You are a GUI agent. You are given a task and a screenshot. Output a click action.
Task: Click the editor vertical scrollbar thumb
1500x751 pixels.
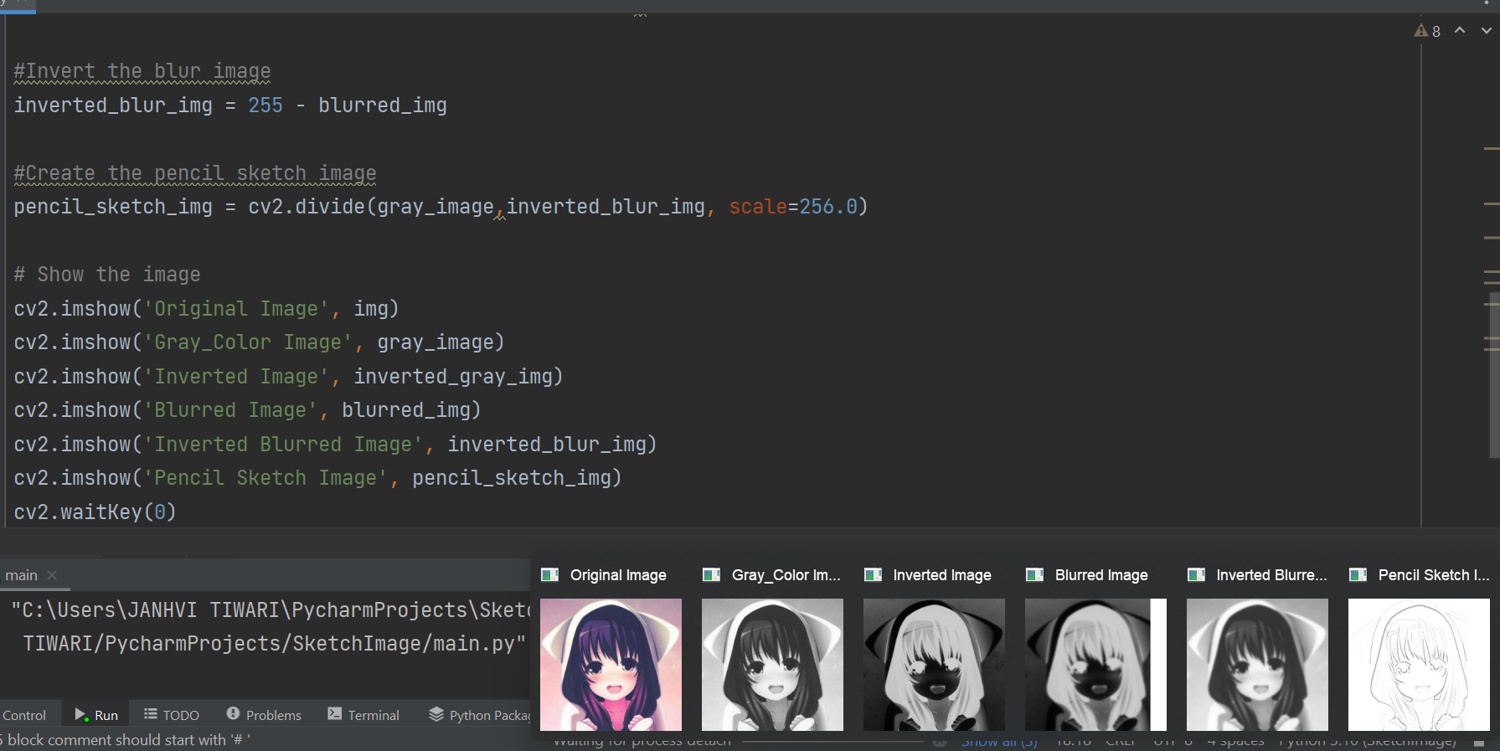(x=1495, y=373)
